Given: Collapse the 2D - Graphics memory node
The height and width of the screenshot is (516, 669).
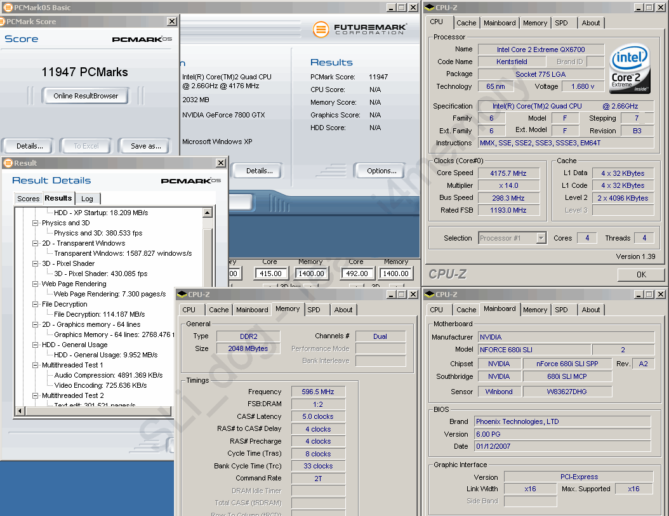Looking at the screenshot, I should 36,324.
